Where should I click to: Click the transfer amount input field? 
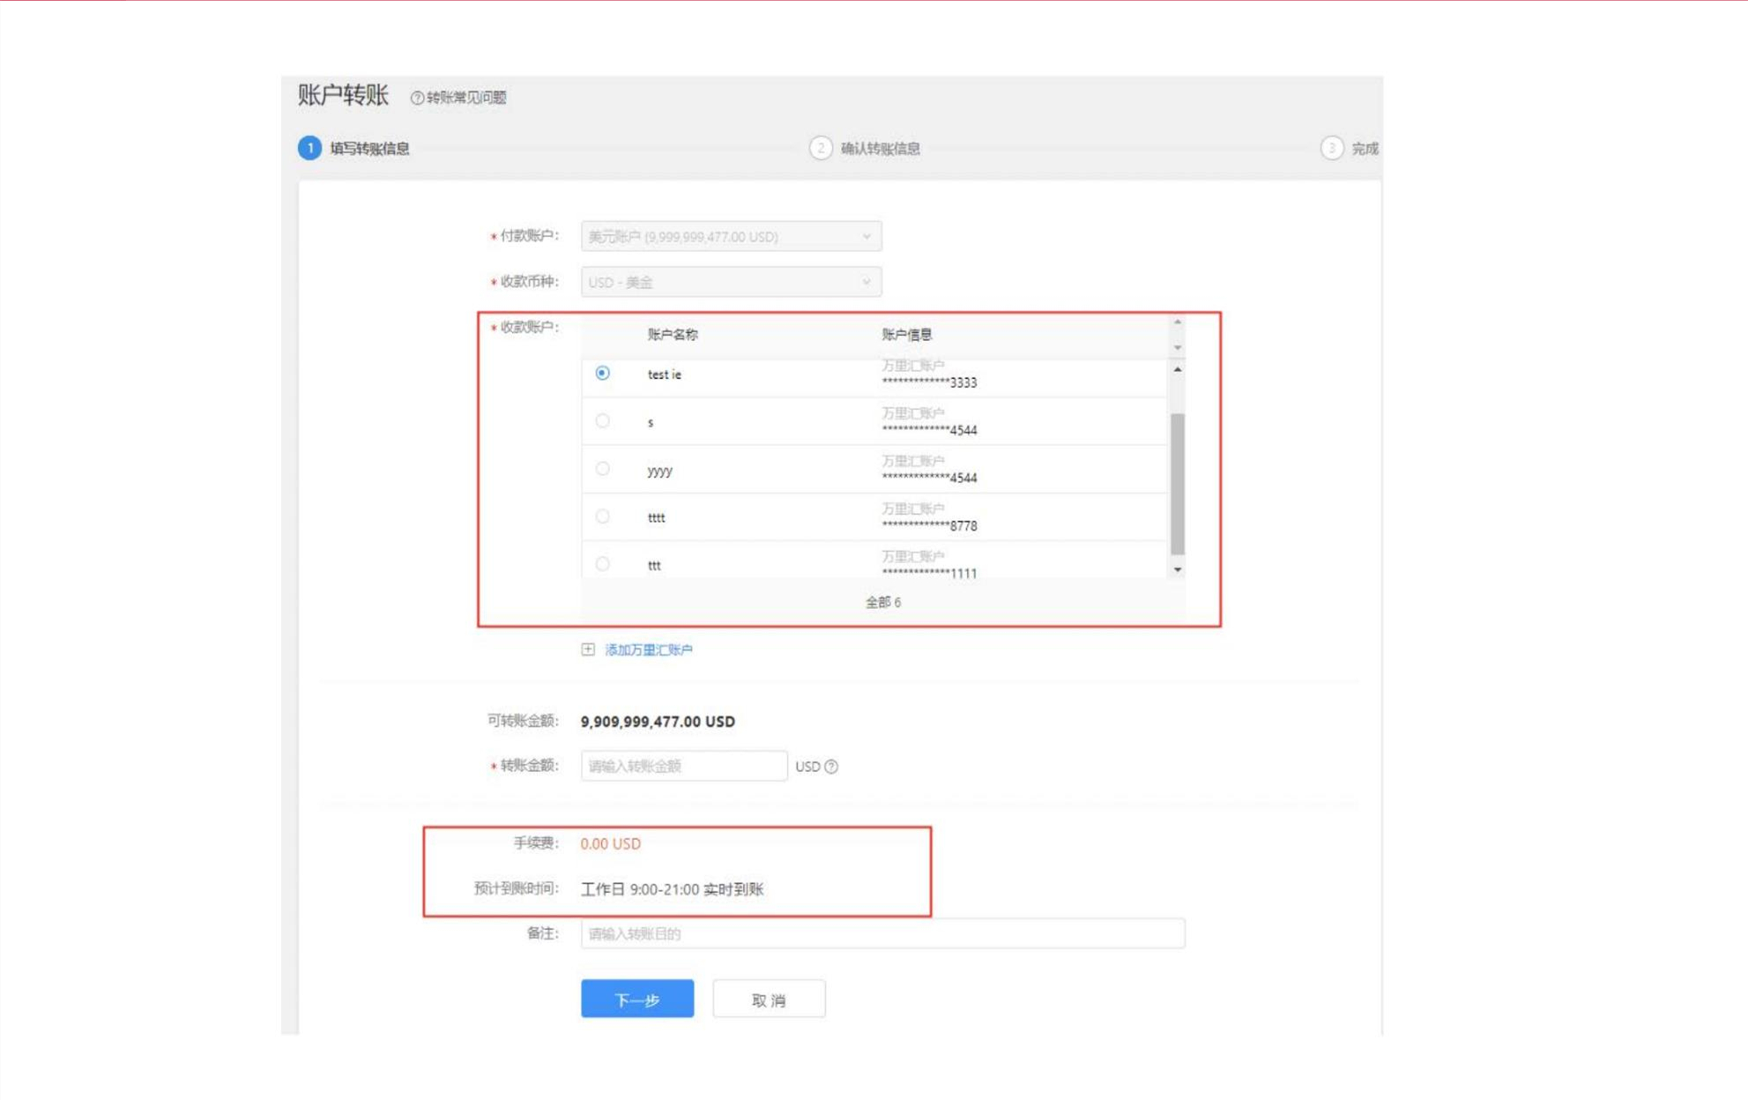(683, 766)
